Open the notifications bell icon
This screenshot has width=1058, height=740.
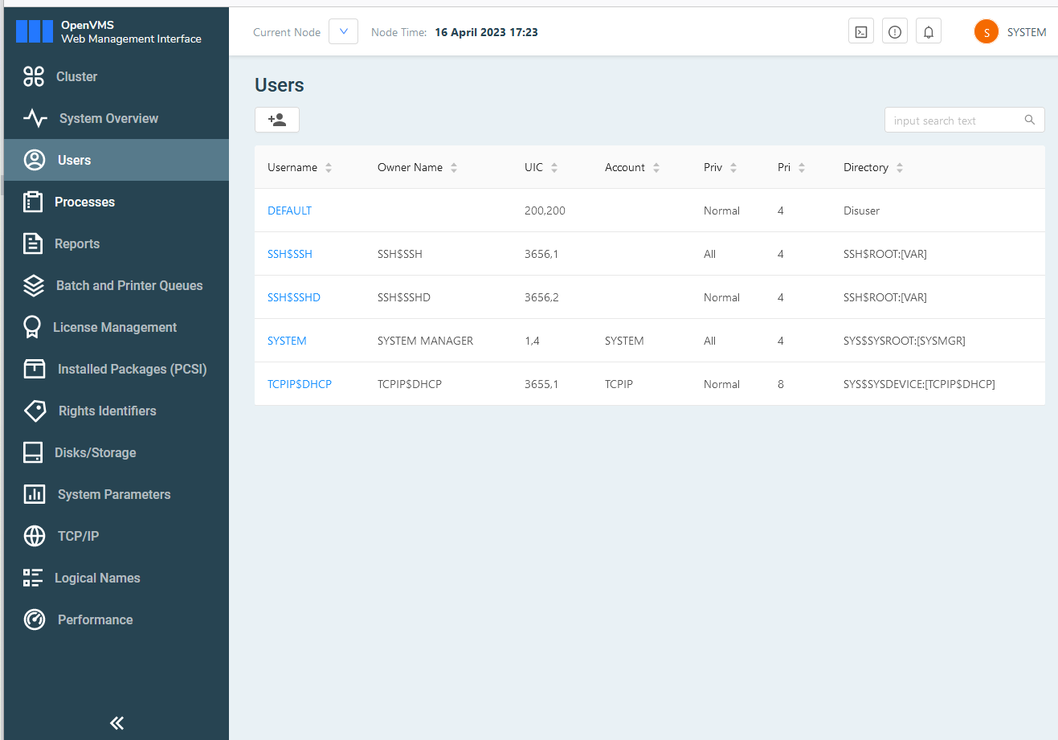929,32
